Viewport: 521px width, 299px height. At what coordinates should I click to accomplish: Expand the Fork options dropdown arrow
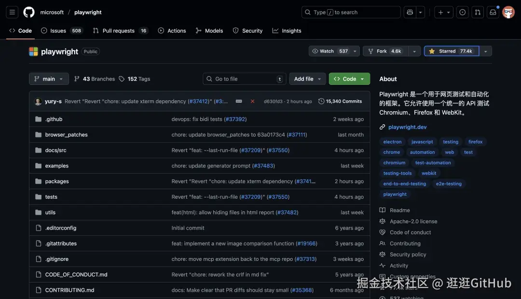(x=414, y=51)
